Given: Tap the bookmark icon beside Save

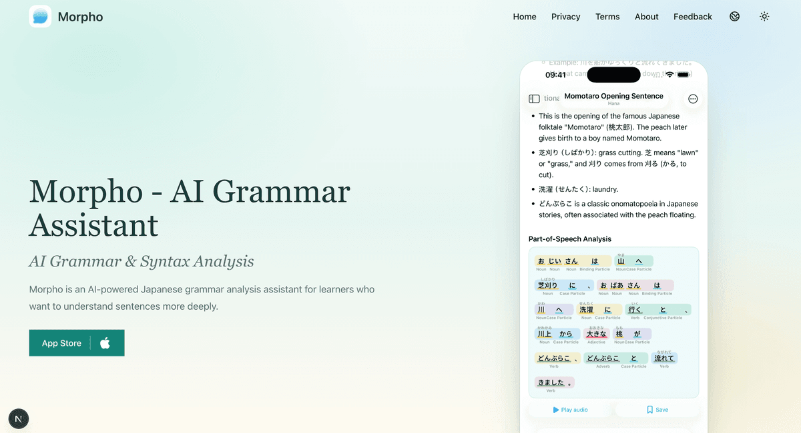Looking at the screenshot, I should coord(650,410).
